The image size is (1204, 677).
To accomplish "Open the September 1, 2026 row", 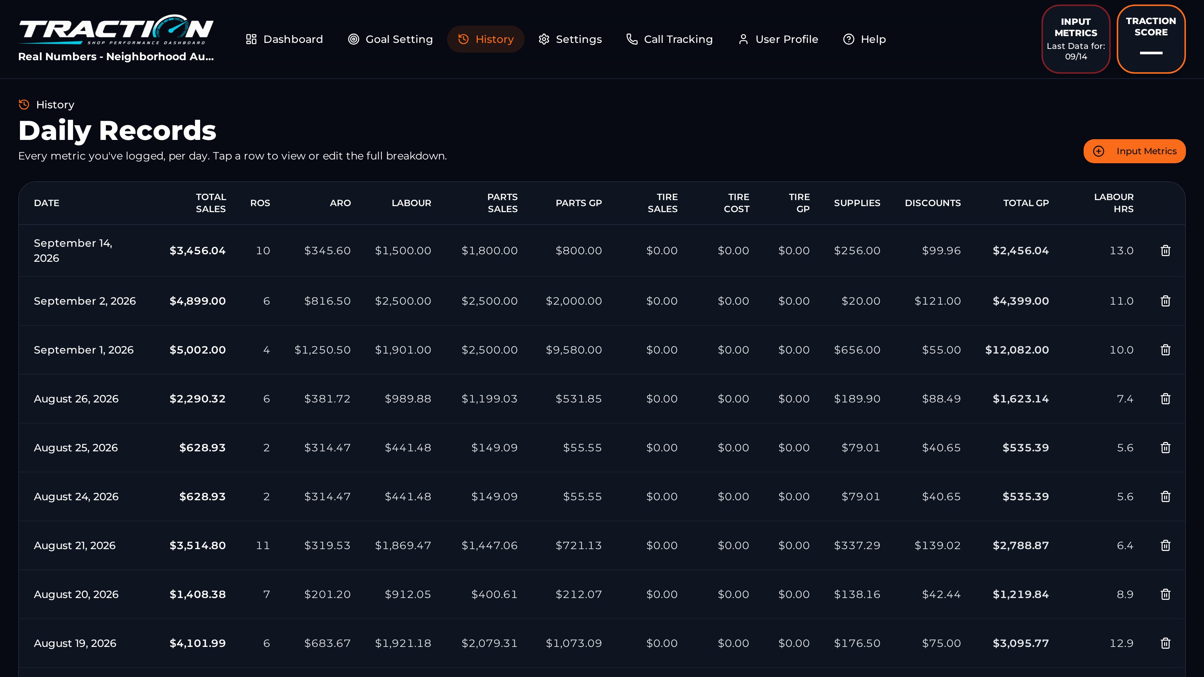I will coord(602,350).
